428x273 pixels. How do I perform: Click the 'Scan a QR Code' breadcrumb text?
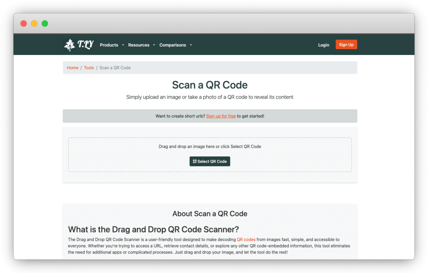115,68
